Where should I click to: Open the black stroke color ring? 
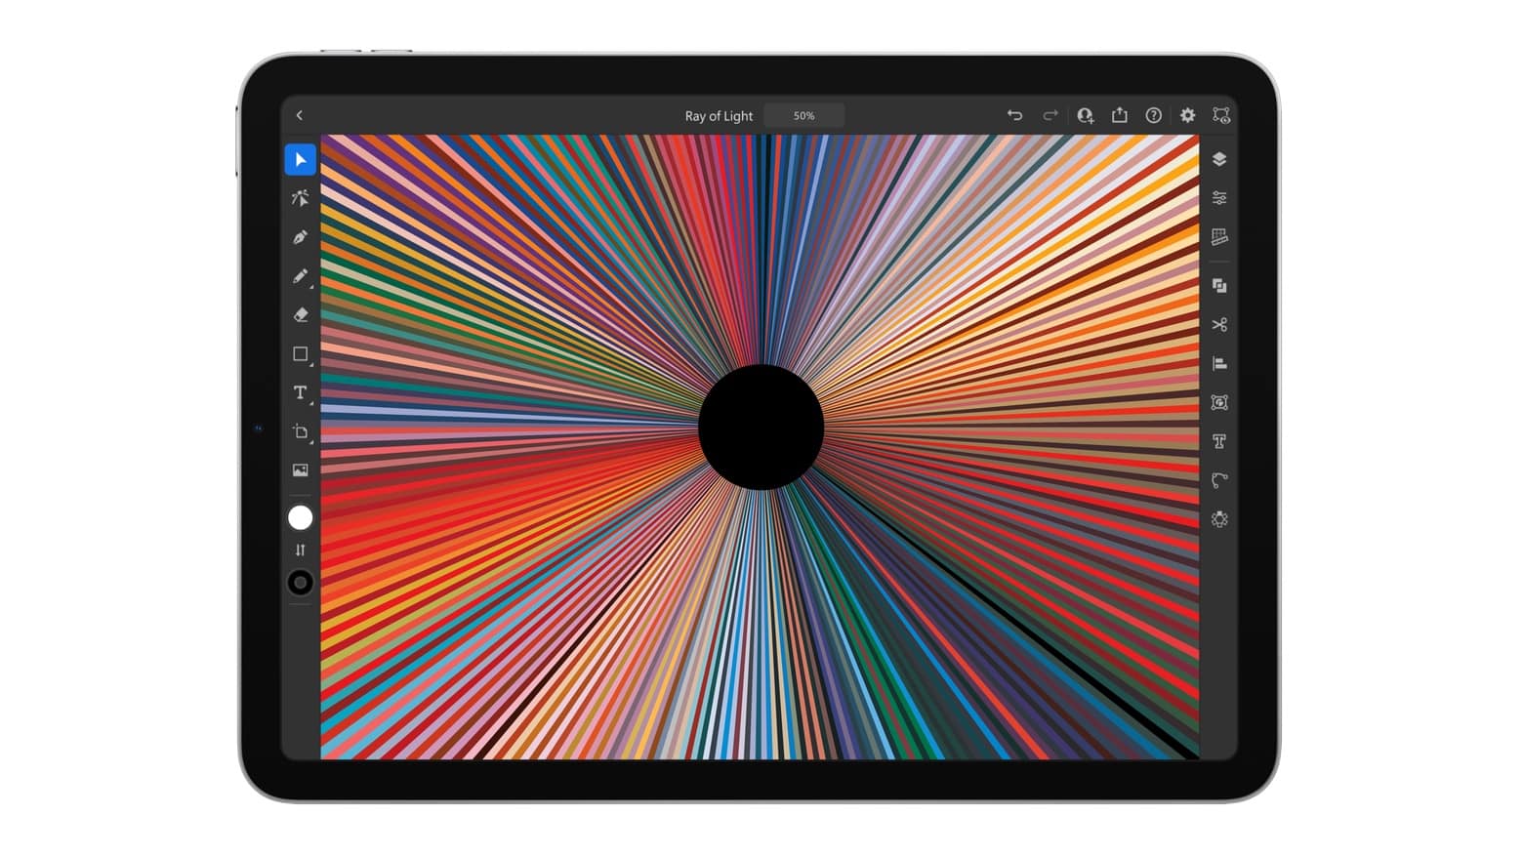point(301,583)
